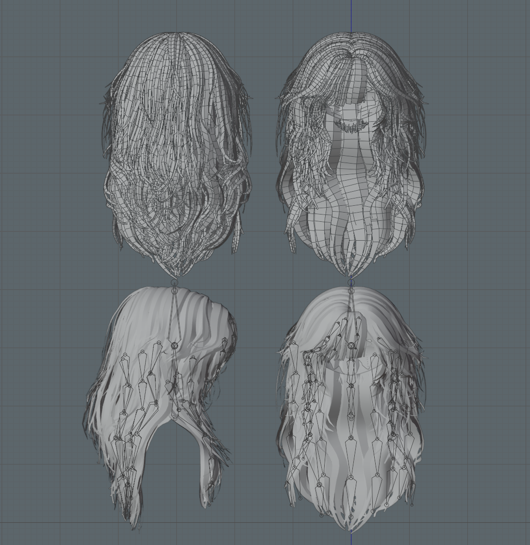Select large head joint in side-view armature
This screenshot has width=530, height=545.
tap(174, 346)
